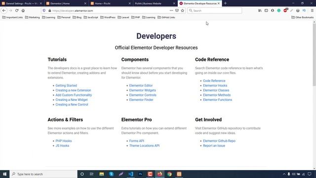Open the Windows notification center
The height and width of the screenshot is (178, 316).
[x=310, y=174]
